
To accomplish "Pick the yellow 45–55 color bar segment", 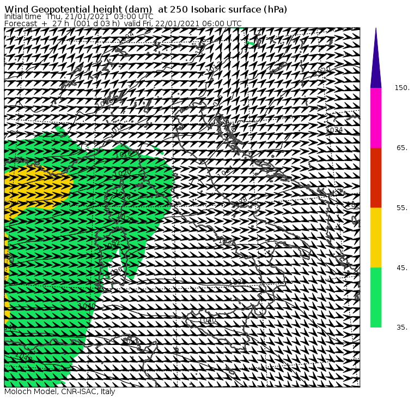I will click(376, 237).
